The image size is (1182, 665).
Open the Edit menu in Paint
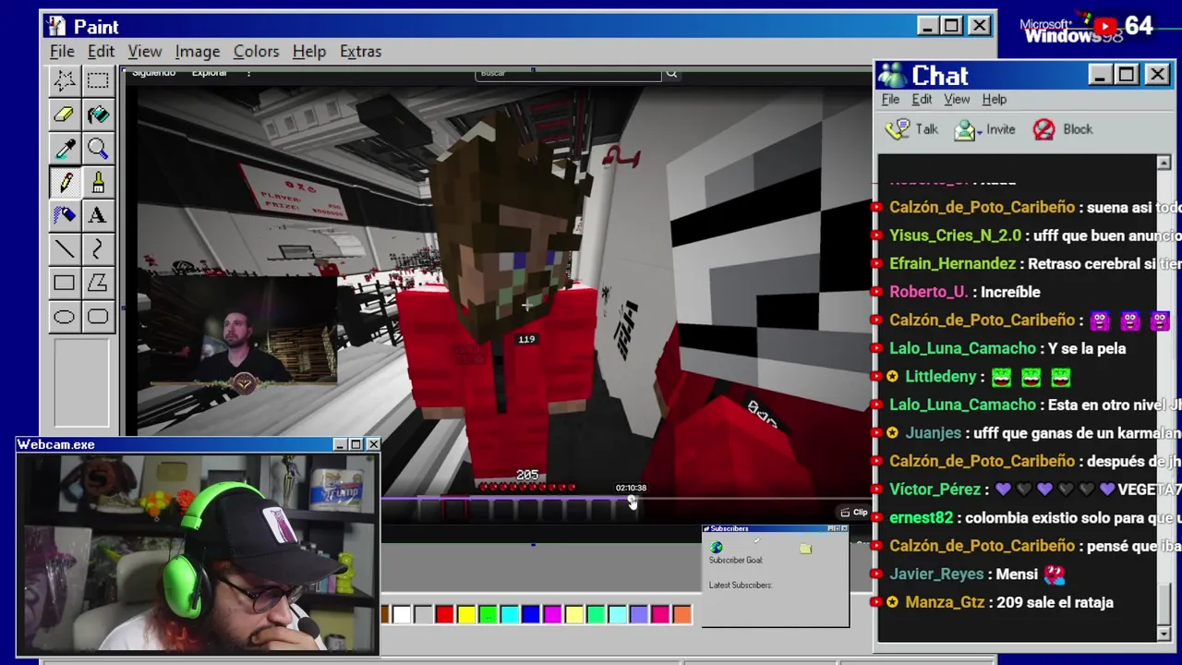pyautogui.click(x=101, y=51)
